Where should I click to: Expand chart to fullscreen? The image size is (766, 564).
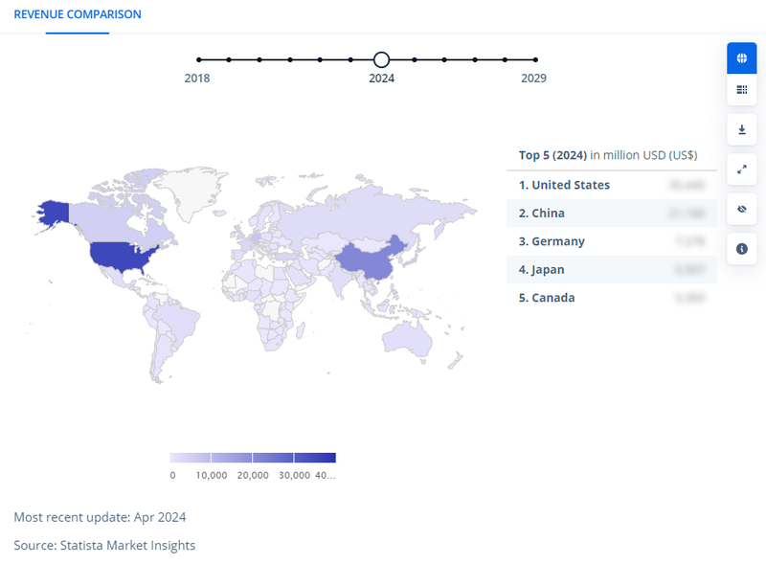click(x=741, y=169)
